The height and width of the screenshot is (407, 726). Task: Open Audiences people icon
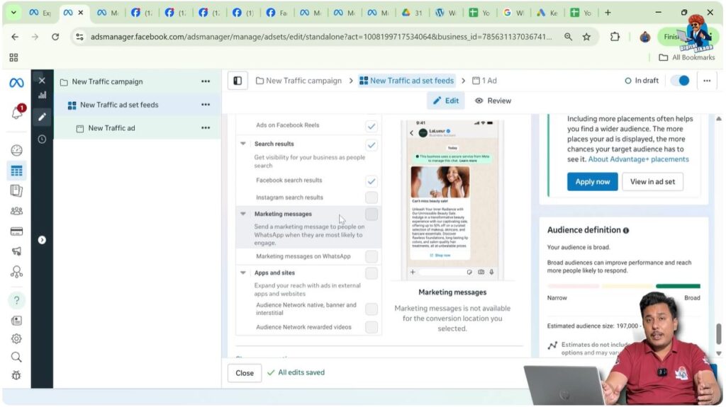tap(17, 211)
